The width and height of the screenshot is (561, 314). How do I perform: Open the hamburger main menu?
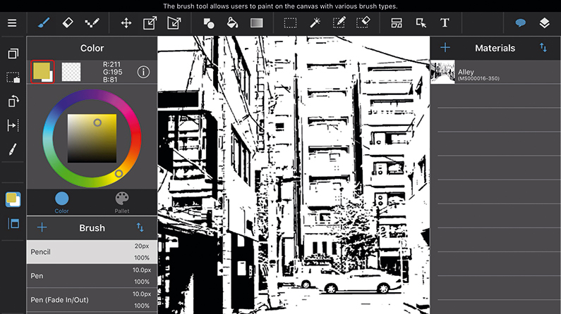click(12, 23)
